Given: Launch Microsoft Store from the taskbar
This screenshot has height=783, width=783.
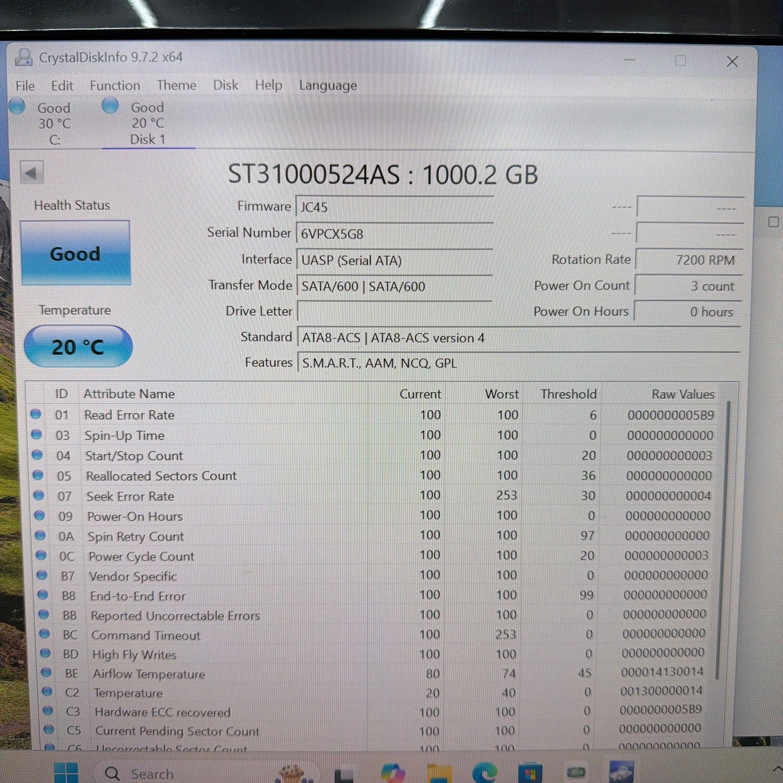Looking at the screenshot, I should point(530,773).
